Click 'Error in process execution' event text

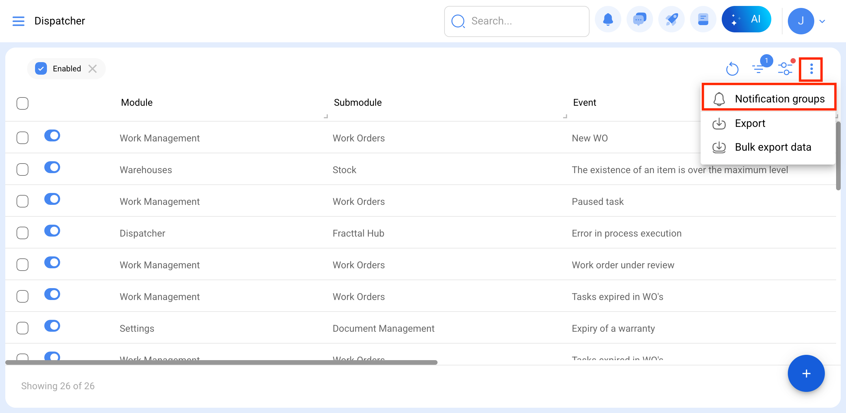627,233
